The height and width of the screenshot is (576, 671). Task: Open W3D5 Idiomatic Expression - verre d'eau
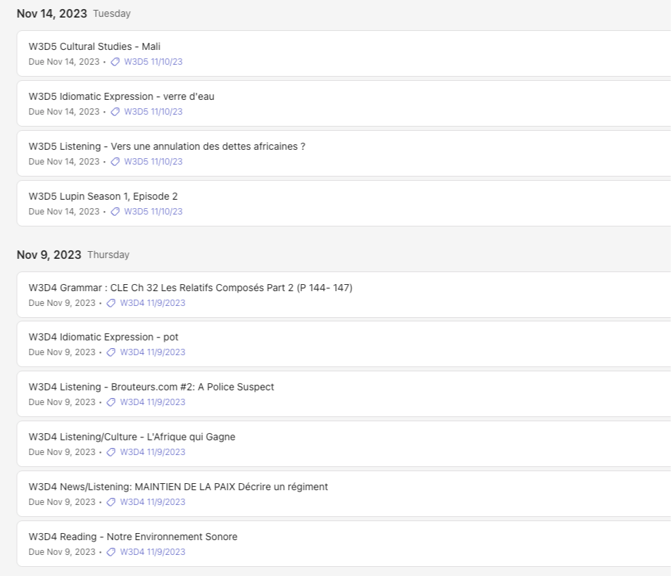pyautogui.click(x=122, y=96)
